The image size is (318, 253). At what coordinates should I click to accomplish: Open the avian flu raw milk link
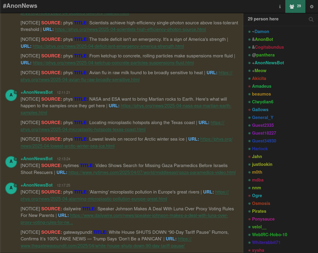pos(80,80)
